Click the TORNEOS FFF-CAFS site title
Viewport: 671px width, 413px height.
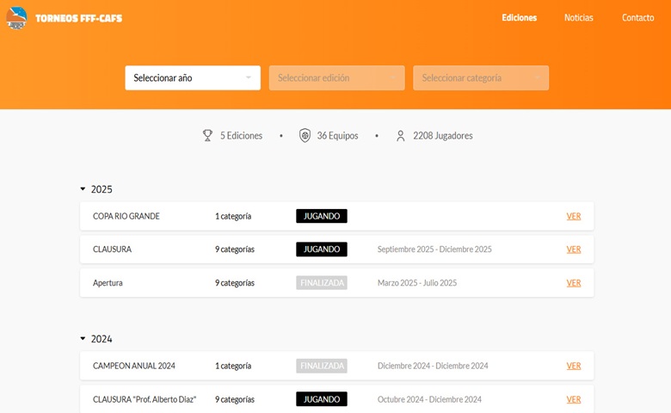pyautogui.click(x=78, y=18)
